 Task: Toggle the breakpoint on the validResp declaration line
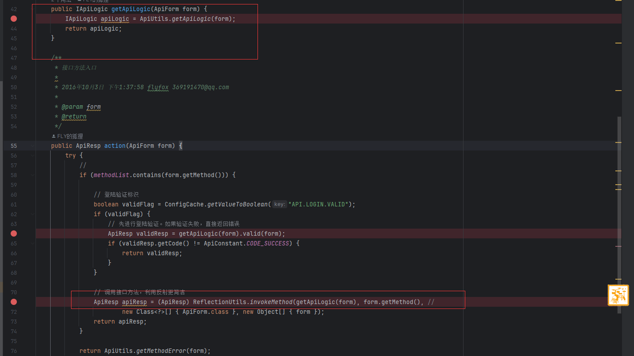(14, 233)
